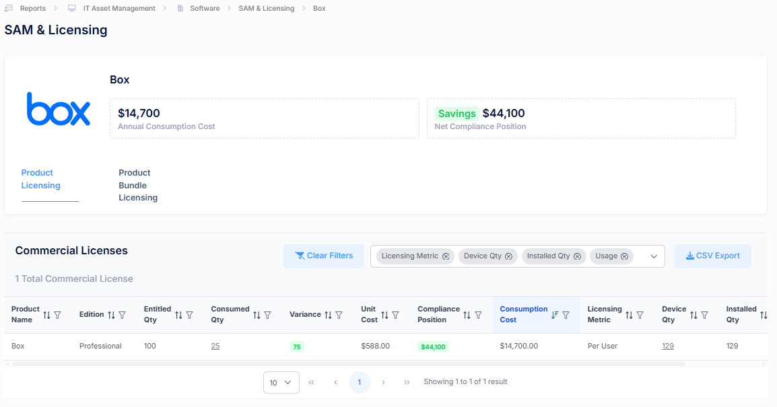The height and width of the screenshot is (407, 777).
Task: Open rows-per-page dropdown showing 10
Action: [281, 382]
